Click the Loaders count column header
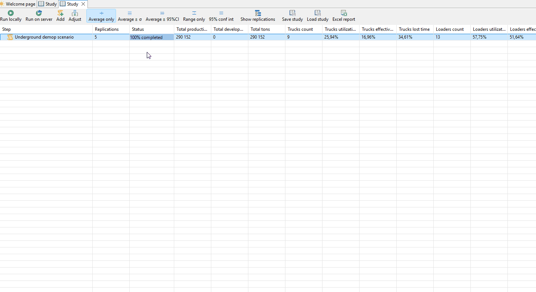The height and width of the screenshot is (292, 536). pyautogui.click(x=452, y=29)
